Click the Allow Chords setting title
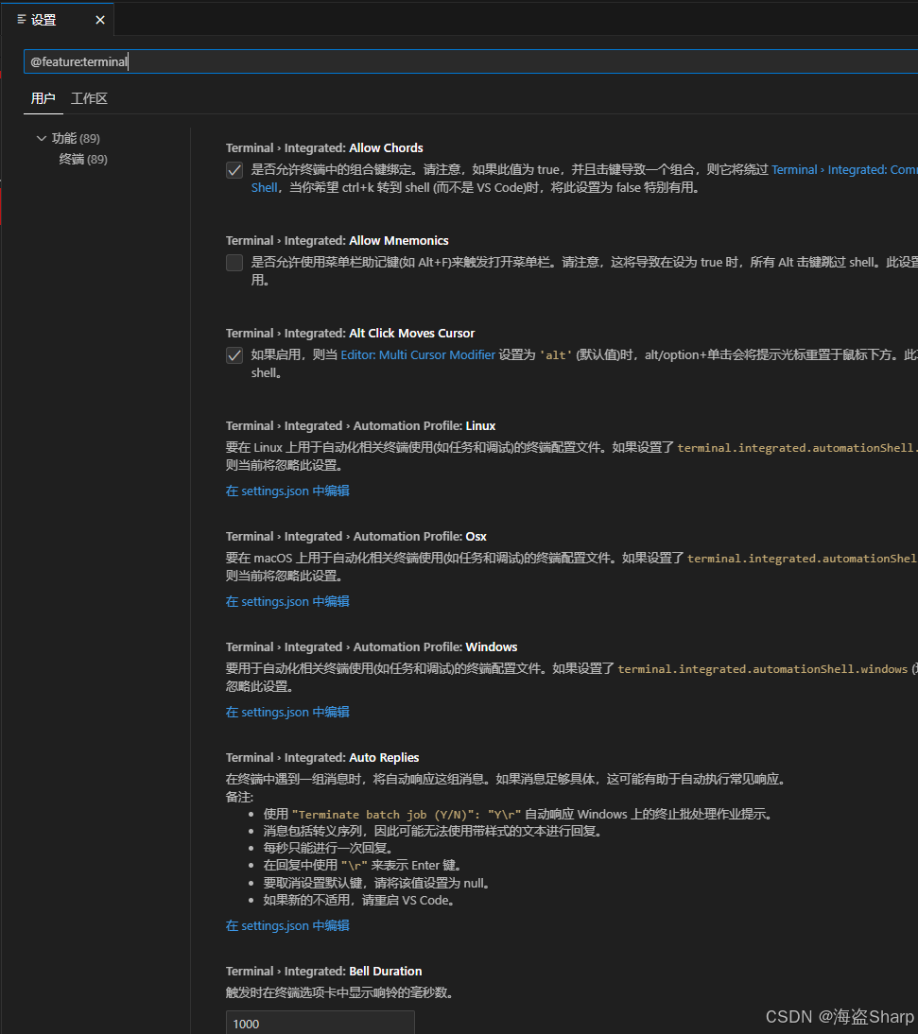Screen dimensions: 918x1034 point(323,147)
